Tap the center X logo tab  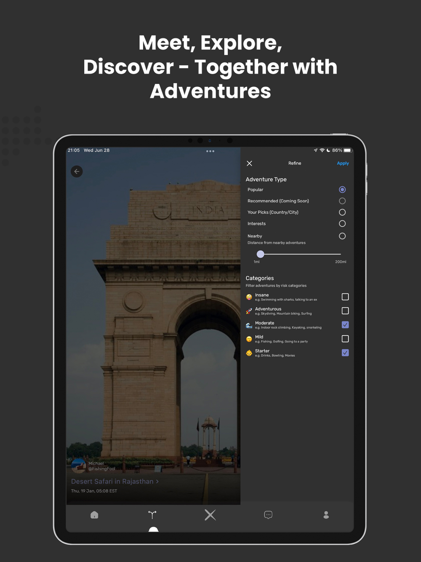210,515
